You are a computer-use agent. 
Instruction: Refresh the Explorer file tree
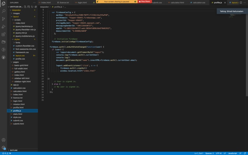tap(32, 7)
